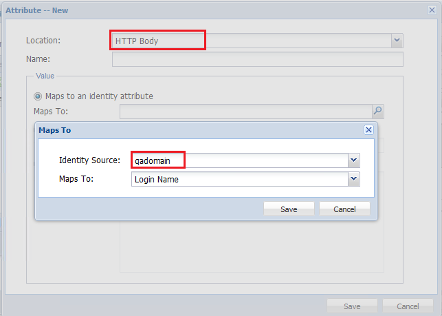
Task: Cancel the Attribute -- New window
Action: 408,306
